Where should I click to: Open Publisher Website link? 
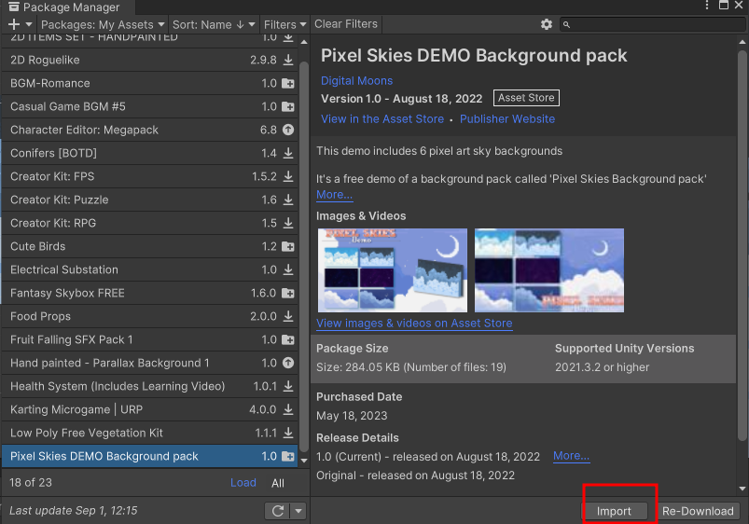507,119
